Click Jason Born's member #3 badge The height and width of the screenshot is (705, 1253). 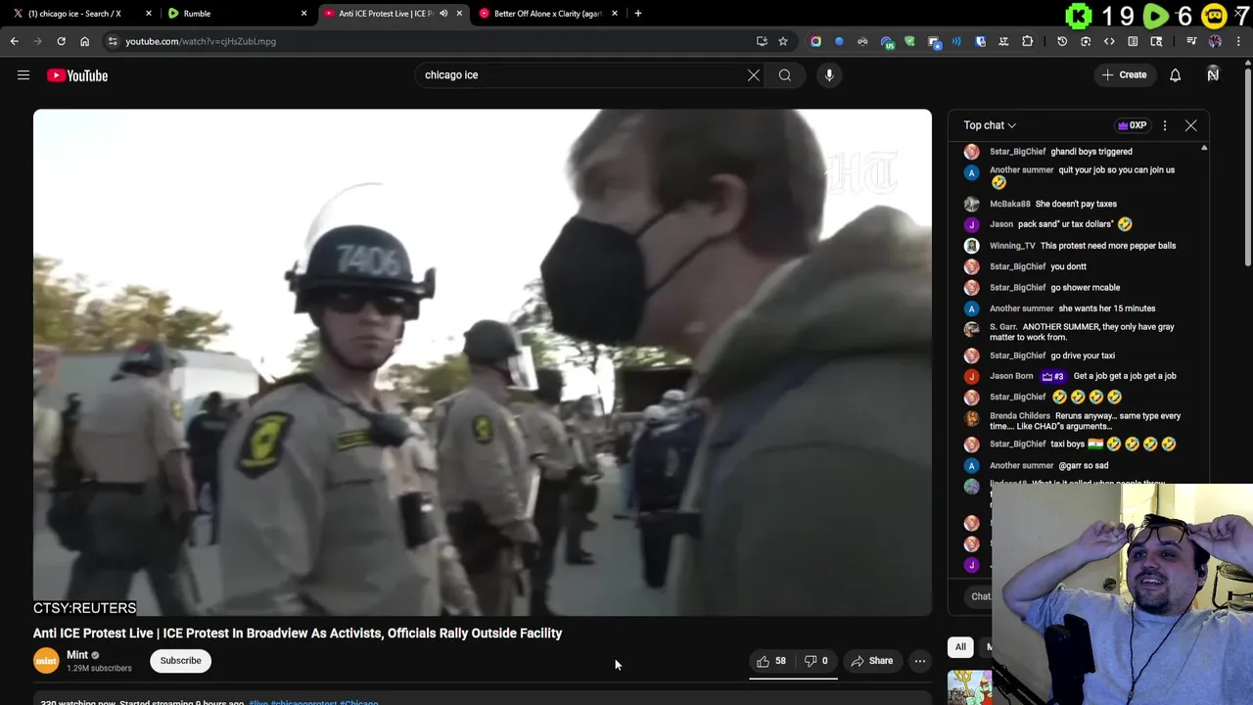[x=1053, y=376]
